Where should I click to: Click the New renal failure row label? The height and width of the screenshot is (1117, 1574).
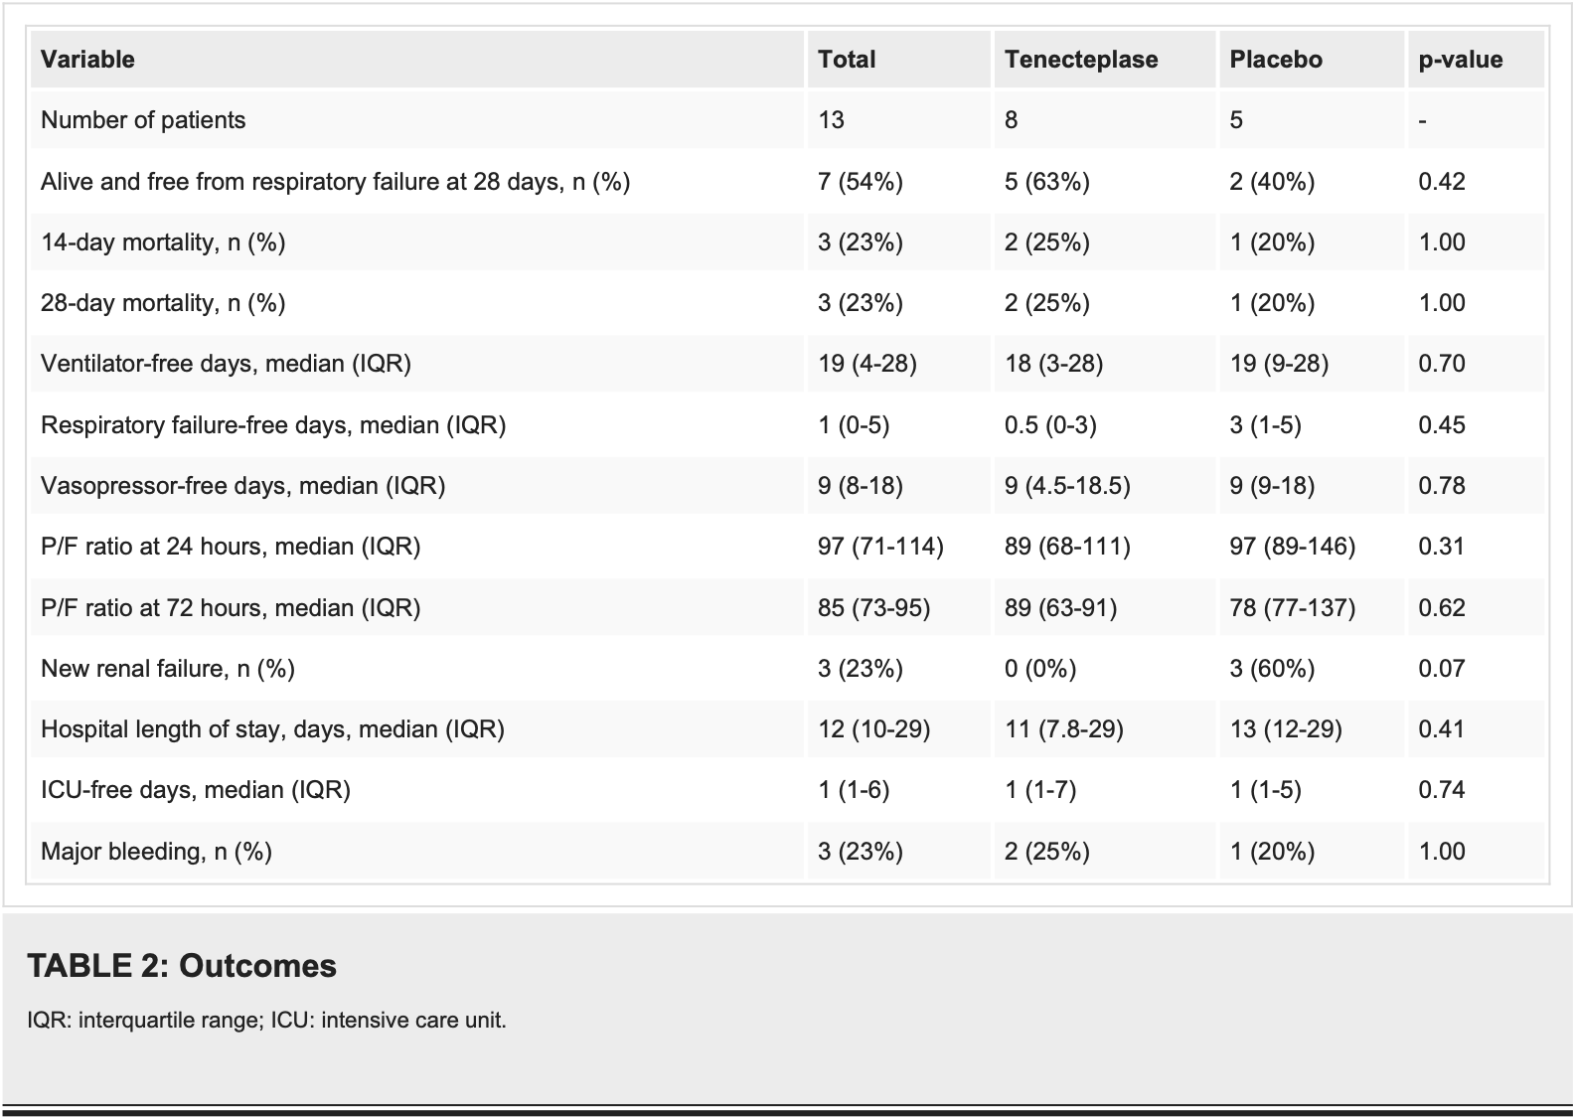(x=168, y=669)
